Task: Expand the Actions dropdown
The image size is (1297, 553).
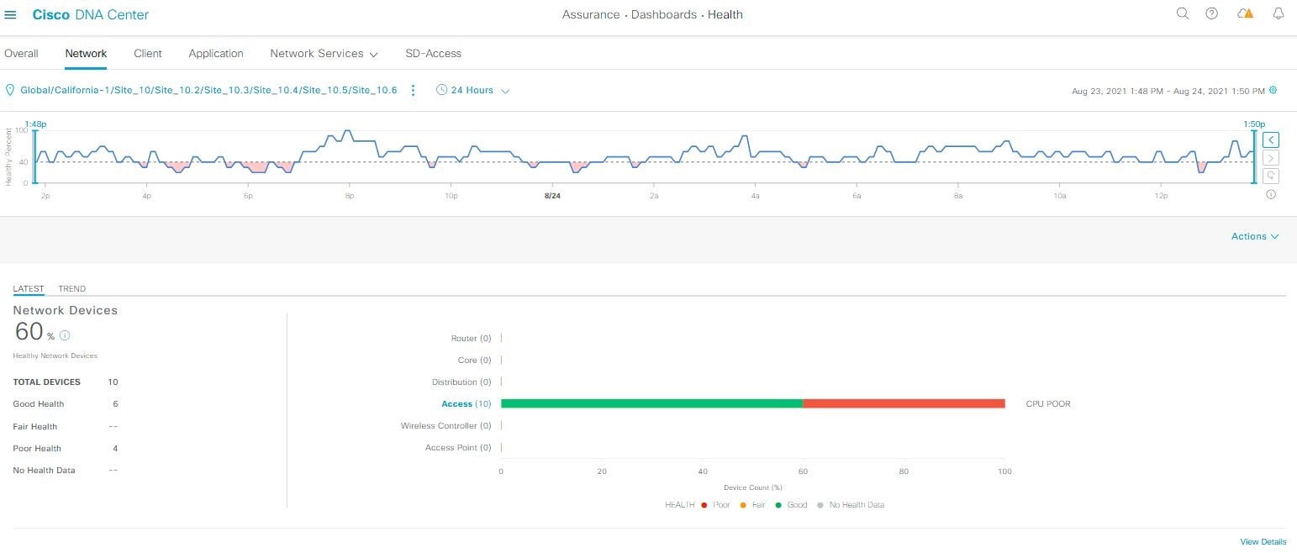Action: click(x=1255, y=236)
